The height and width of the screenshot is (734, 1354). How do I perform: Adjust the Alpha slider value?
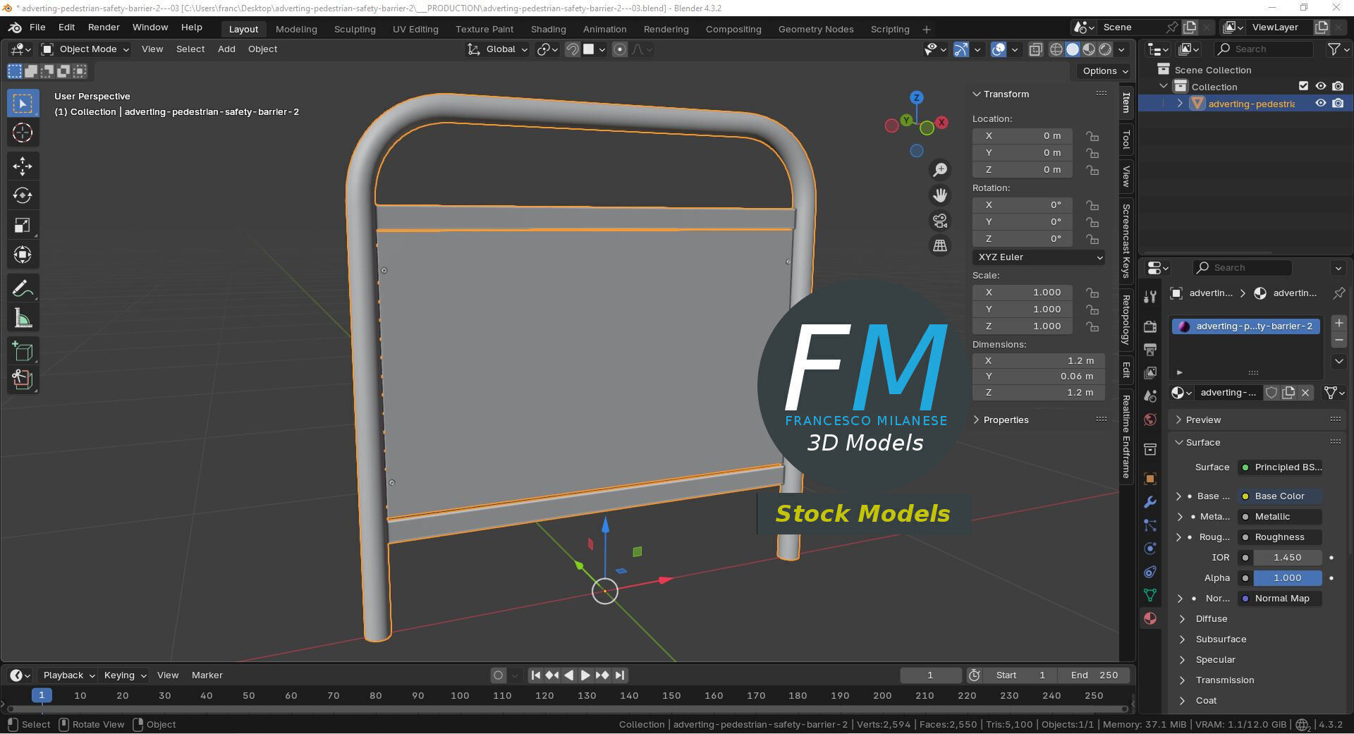(x=1288, y=578)
